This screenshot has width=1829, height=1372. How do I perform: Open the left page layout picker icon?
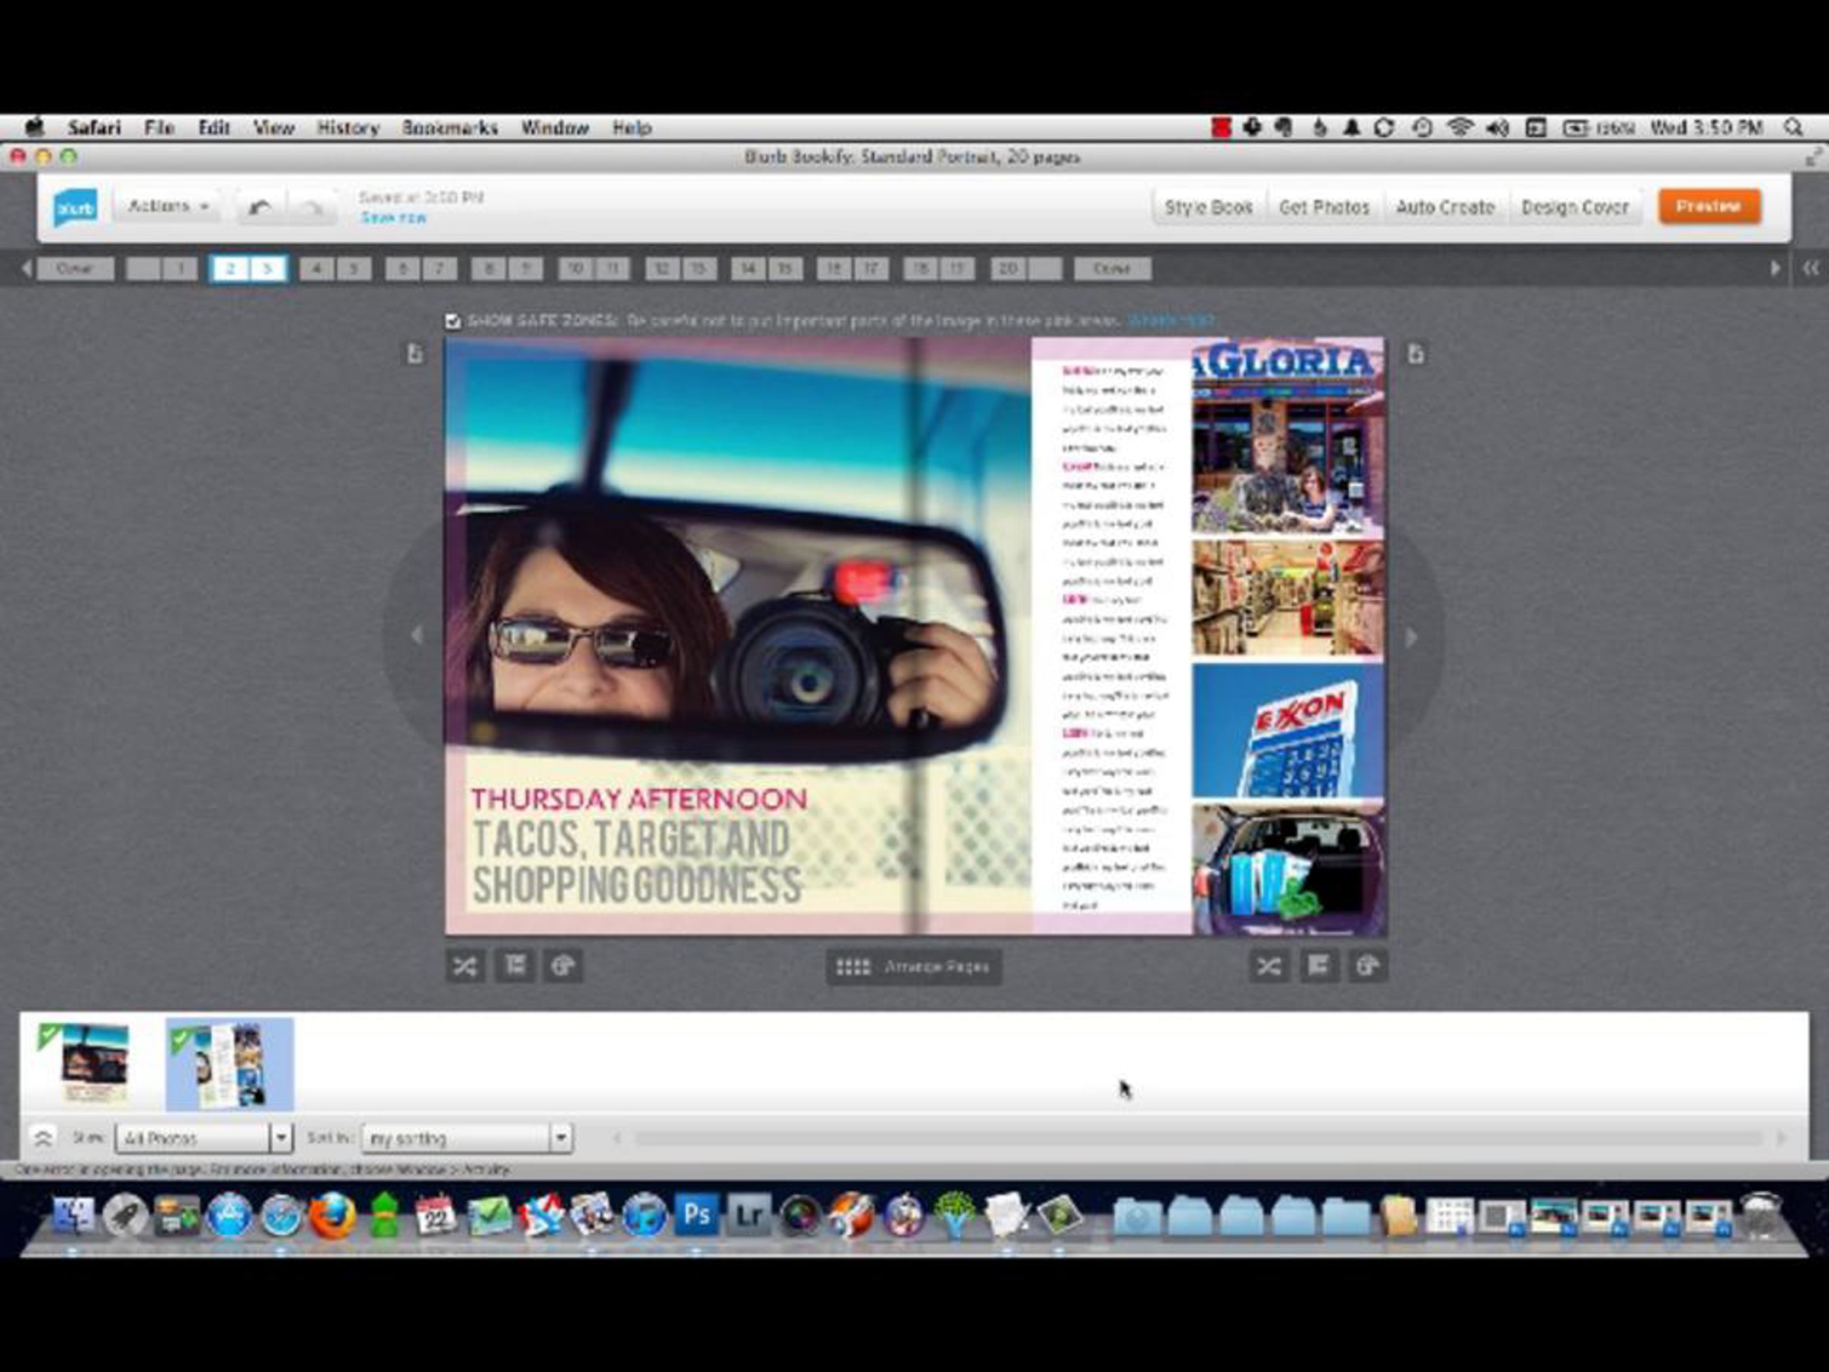514,966
